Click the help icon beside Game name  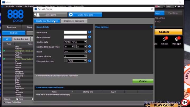(x=89, y=32)
